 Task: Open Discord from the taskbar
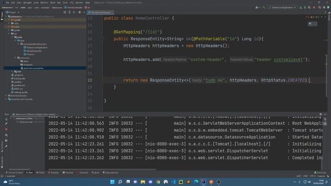151,182
